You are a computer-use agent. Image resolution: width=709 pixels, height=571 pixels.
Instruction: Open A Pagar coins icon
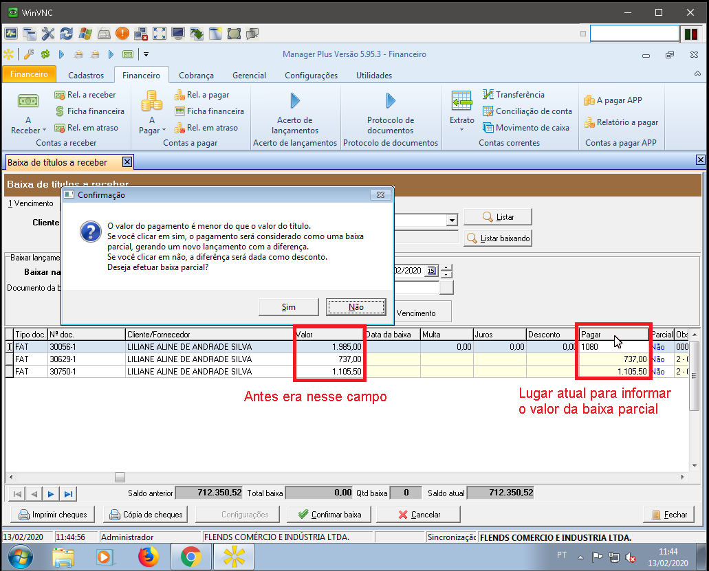tap(151, 102)
